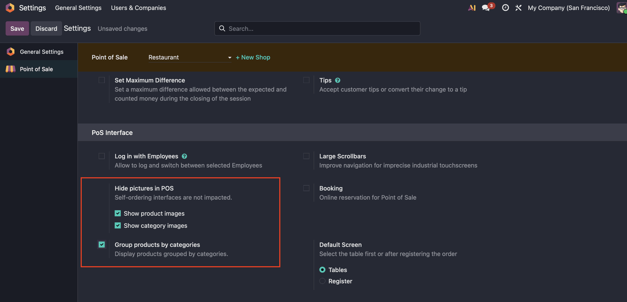Image resolution: width=627 pixels, height=302 pixels.
Task: Click the Tips help question icon
Action: pos(338,80)
